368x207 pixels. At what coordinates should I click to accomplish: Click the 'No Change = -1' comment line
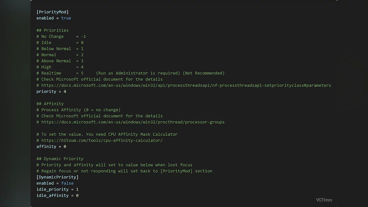click(x=61, y=36)
